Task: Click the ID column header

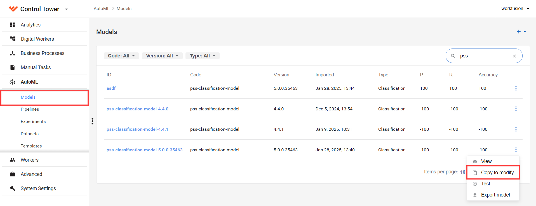Action: click(109, 75)
